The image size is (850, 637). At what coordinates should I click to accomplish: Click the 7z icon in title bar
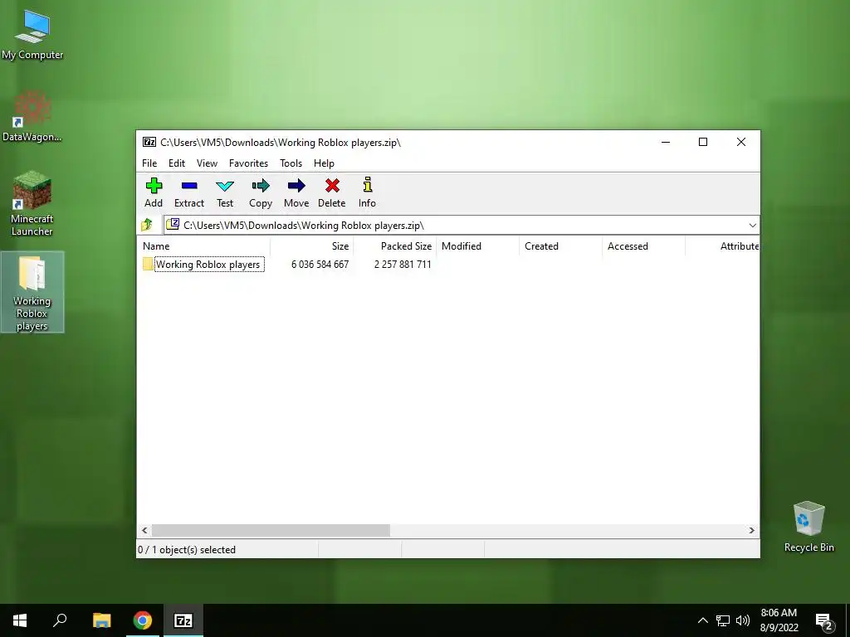pos(149,142)
